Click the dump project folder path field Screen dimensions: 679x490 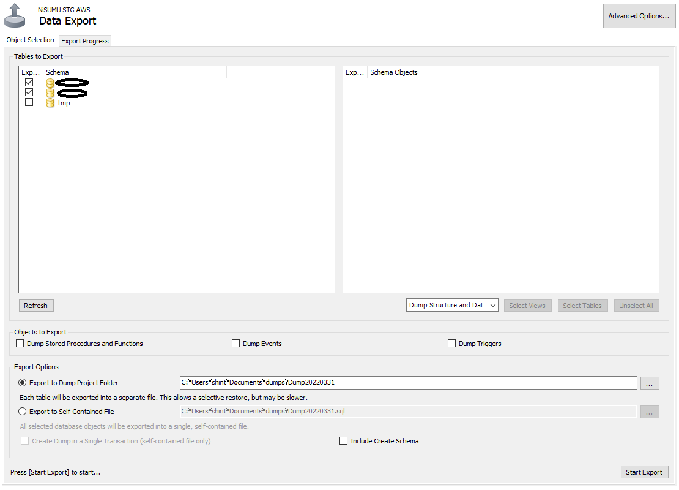pyautogui.click(x=409, y=383)
